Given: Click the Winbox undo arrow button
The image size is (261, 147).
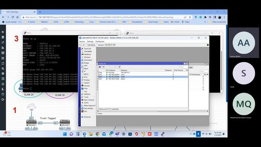Looking at the screenshot, I should 80,45.
